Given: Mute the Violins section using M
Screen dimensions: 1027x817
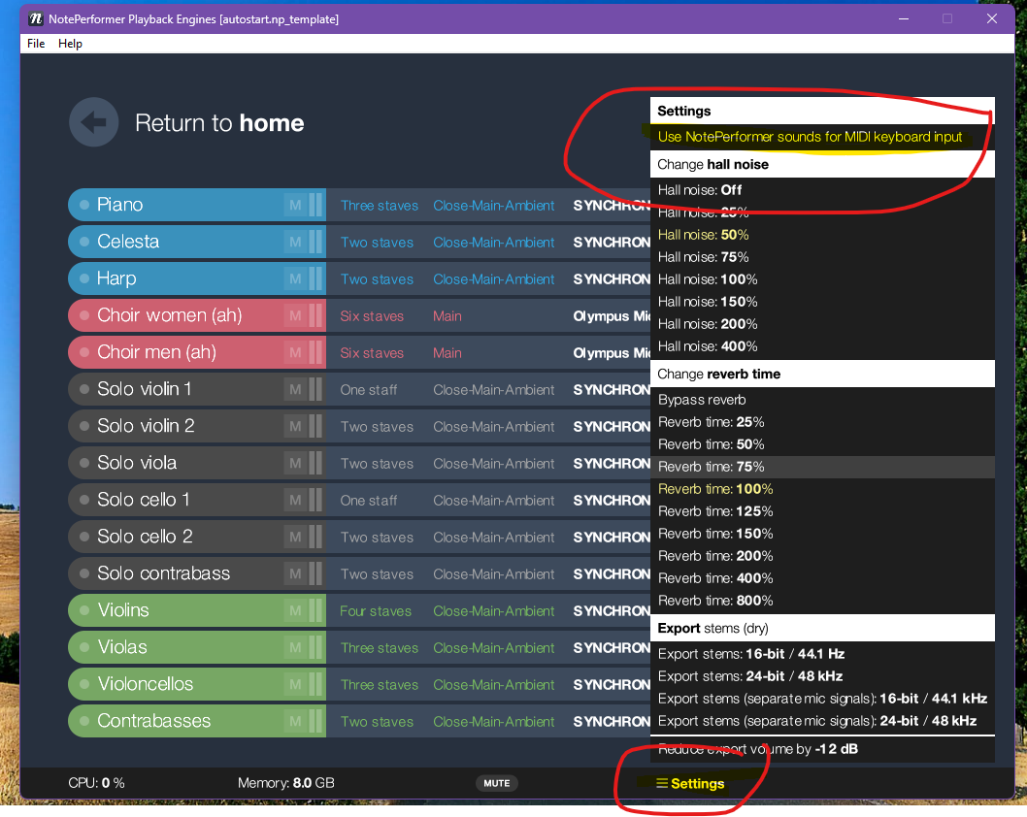Looking at the screenshot, I should click(x=295, y=610).
